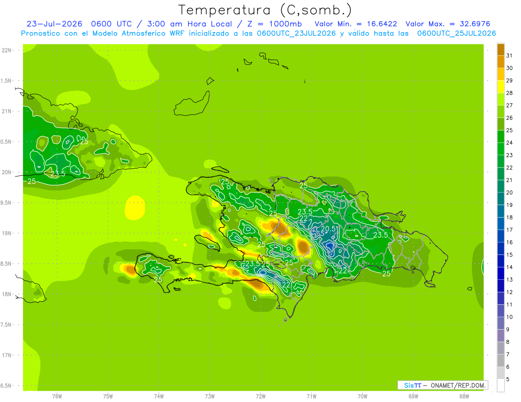Click the yellow swatch between 28 and 29
521x402 pixels.
pos(501,87)
